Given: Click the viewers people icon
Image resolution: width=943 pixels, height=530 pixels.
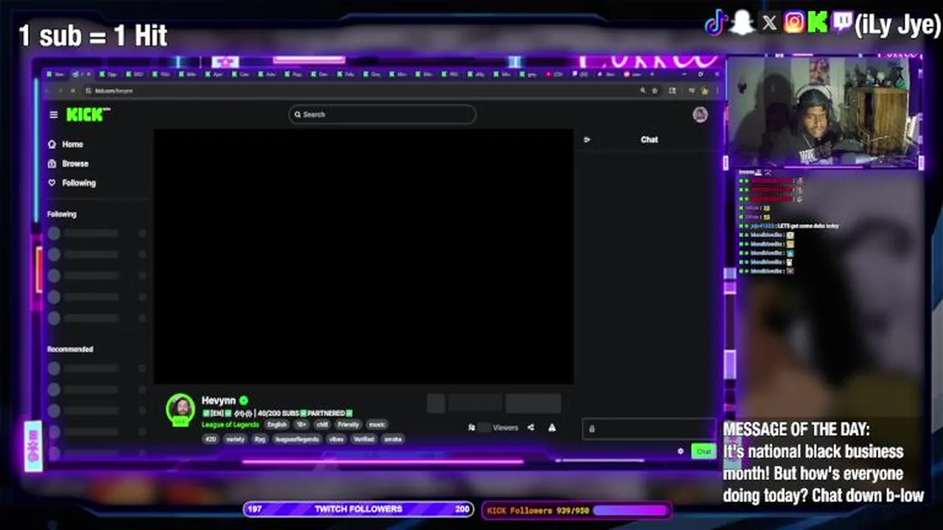Looking at the screenshot, I should tap(471, 427).
